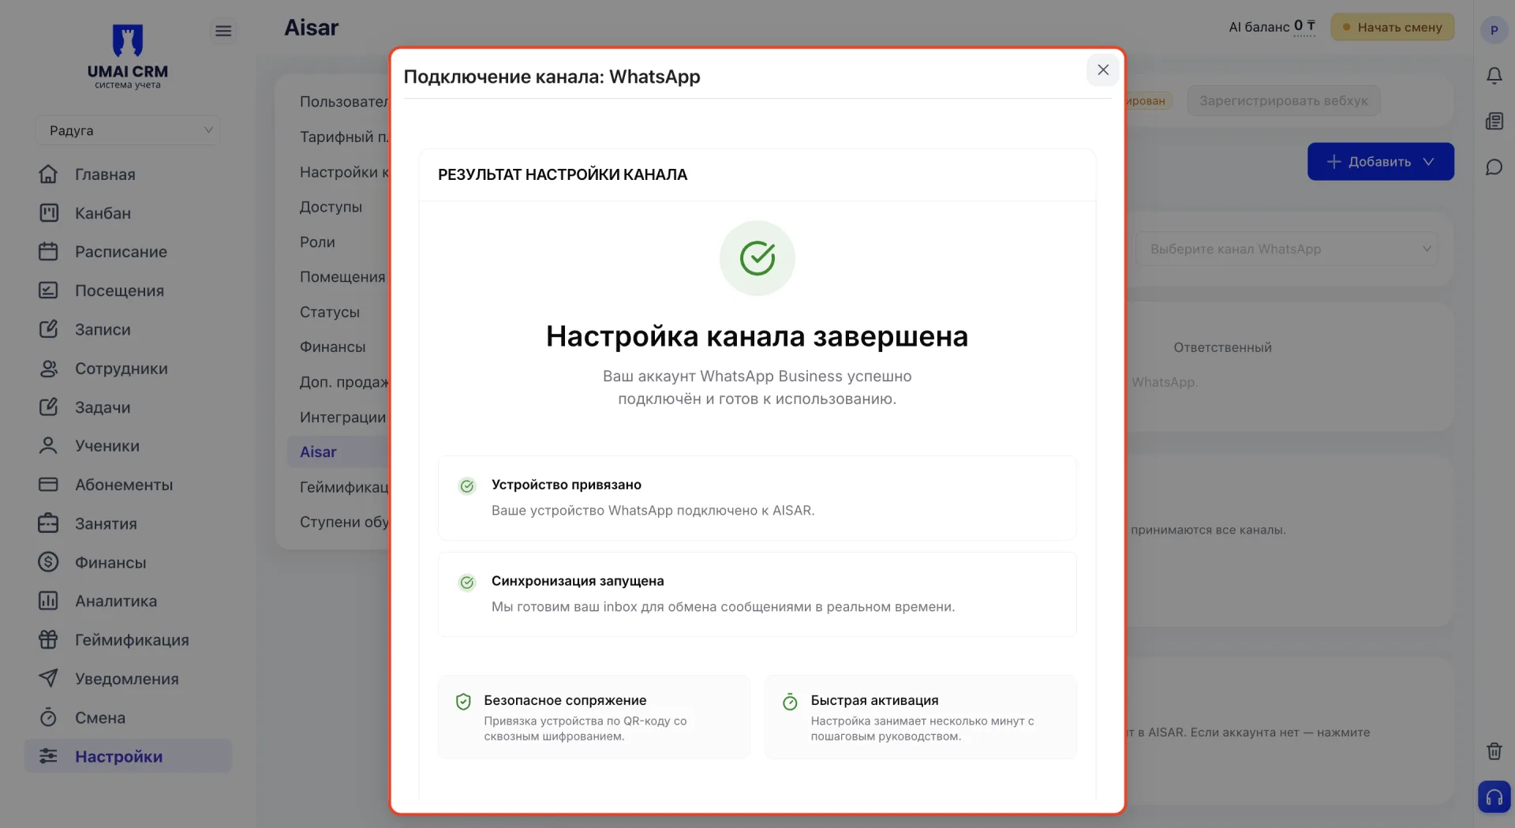1515x828 pixels.
Task: Open Уведомления in the sidebar
Action: [128, 679]
